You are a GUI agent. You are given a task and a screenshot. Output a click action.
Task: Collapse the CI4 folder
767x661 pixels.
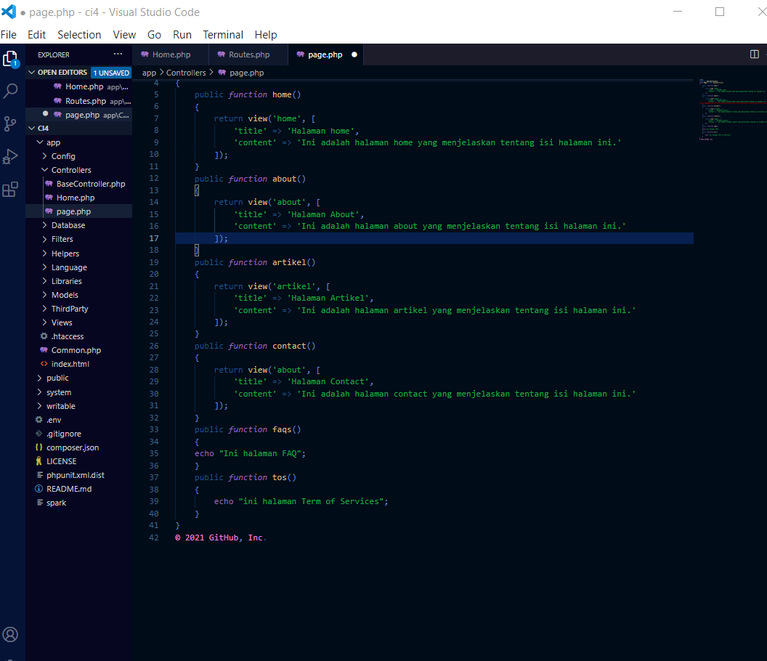pos(31,128)
